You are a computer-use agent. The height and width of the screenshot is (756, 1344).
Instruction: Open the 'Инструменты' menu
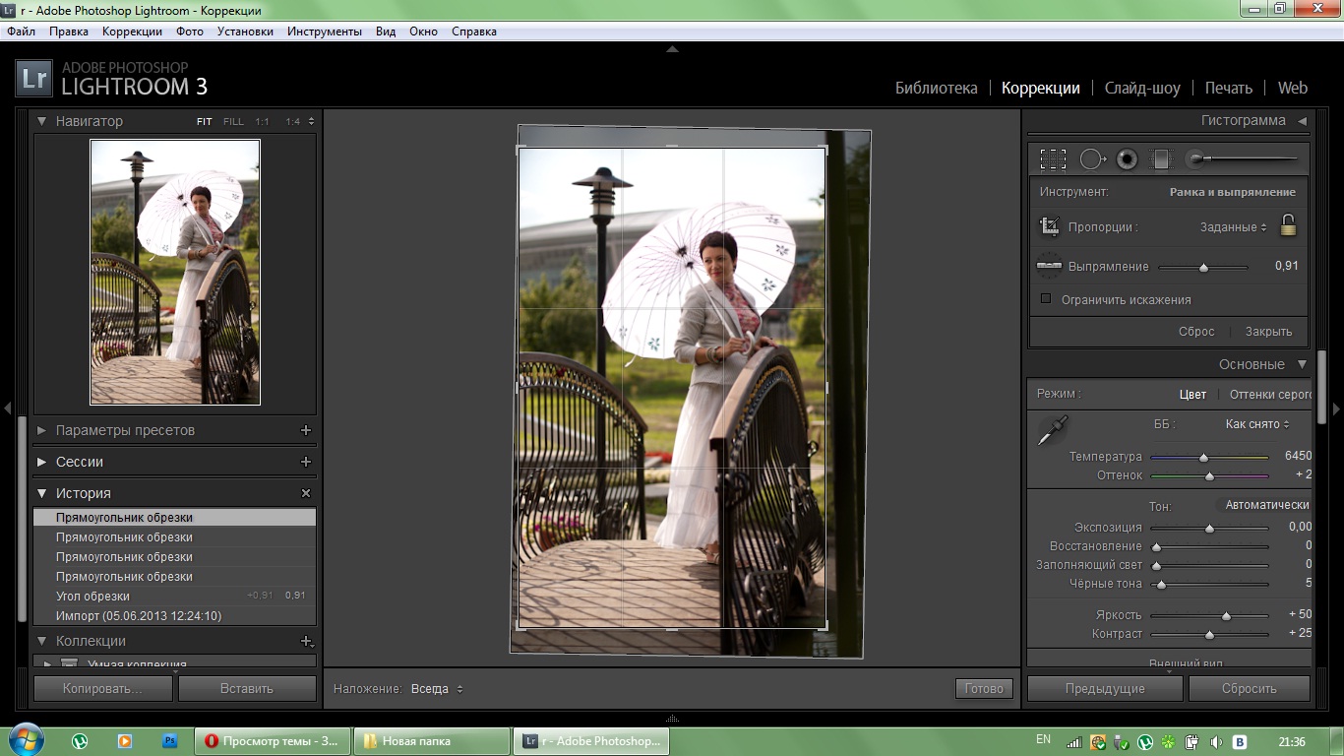[325, 31]
